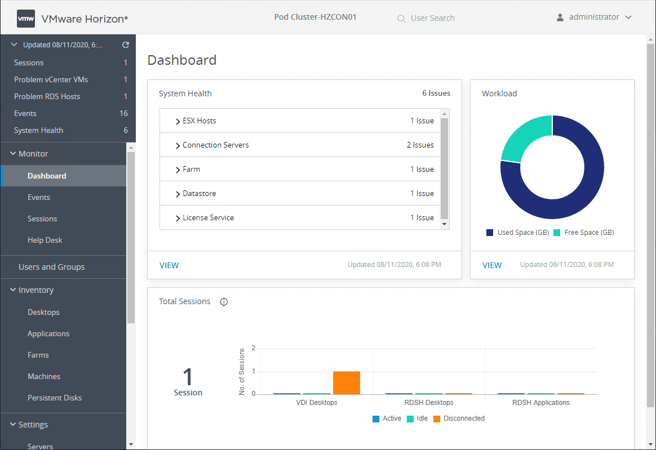
Task: Navigate to the Farms inventory page
Action: click(x=38, y=355)
